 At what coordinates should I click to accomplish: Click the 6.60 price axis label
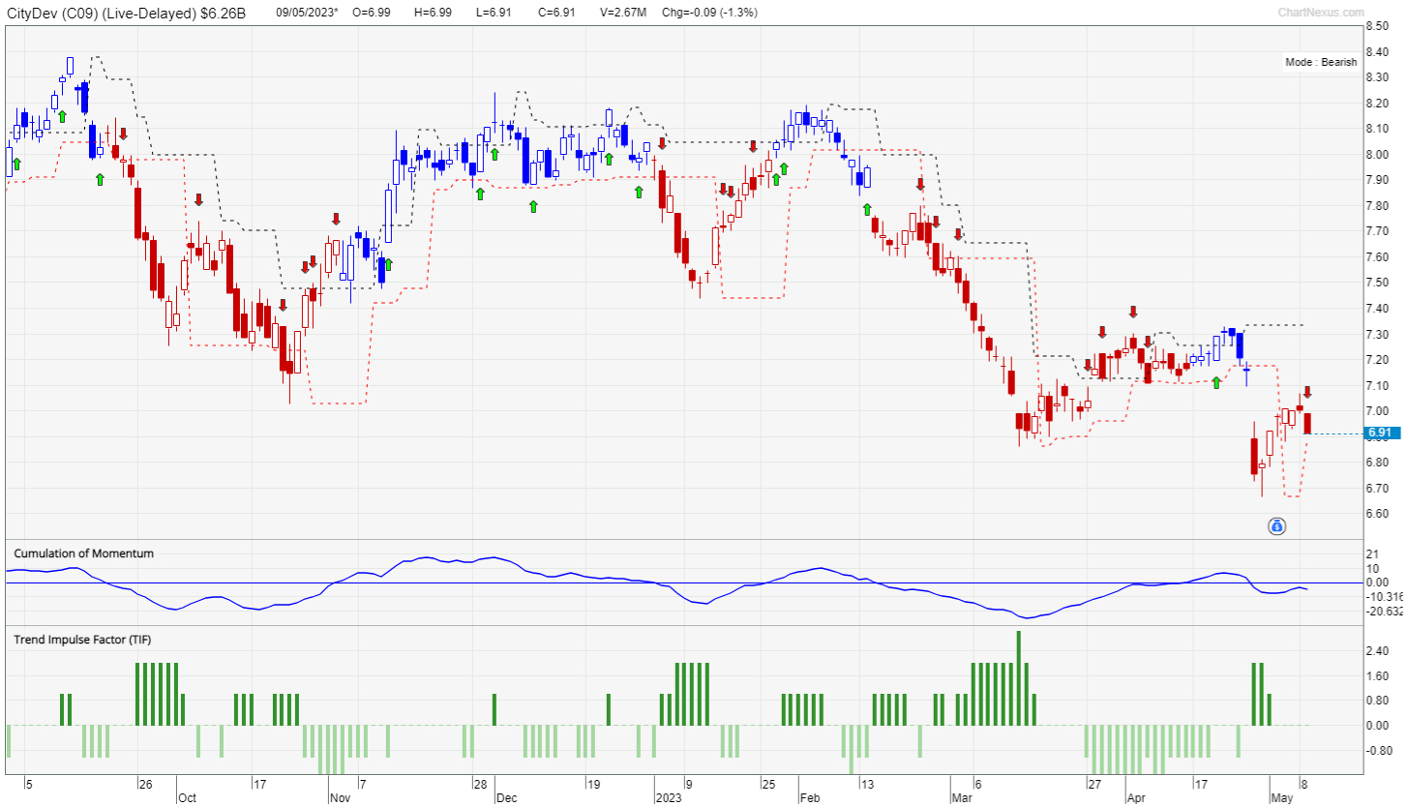click(1378, 514)
